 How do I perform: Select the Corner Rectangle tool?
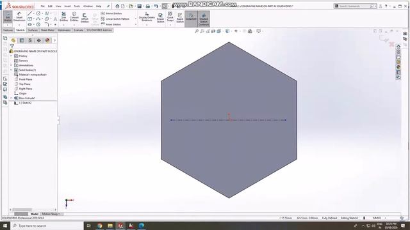30,19
